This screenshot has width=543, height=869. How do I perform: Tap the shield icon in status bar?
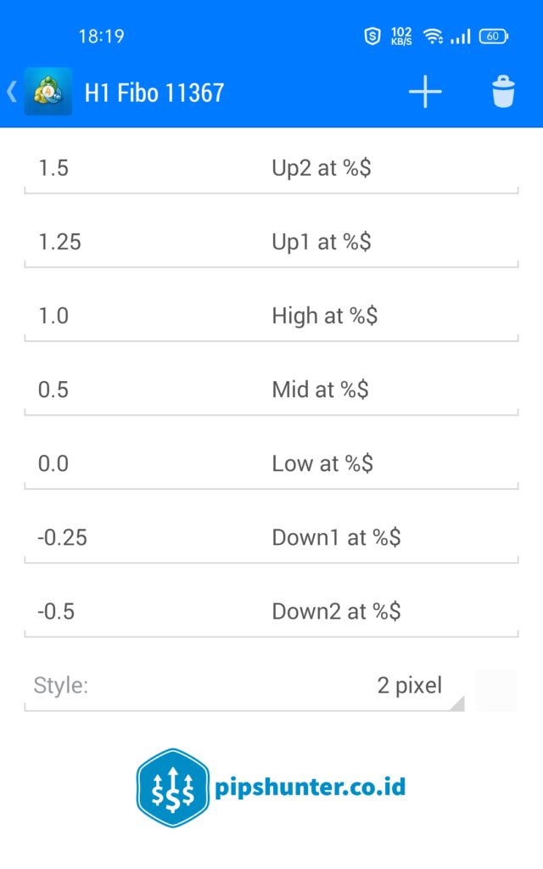[372, 36]
